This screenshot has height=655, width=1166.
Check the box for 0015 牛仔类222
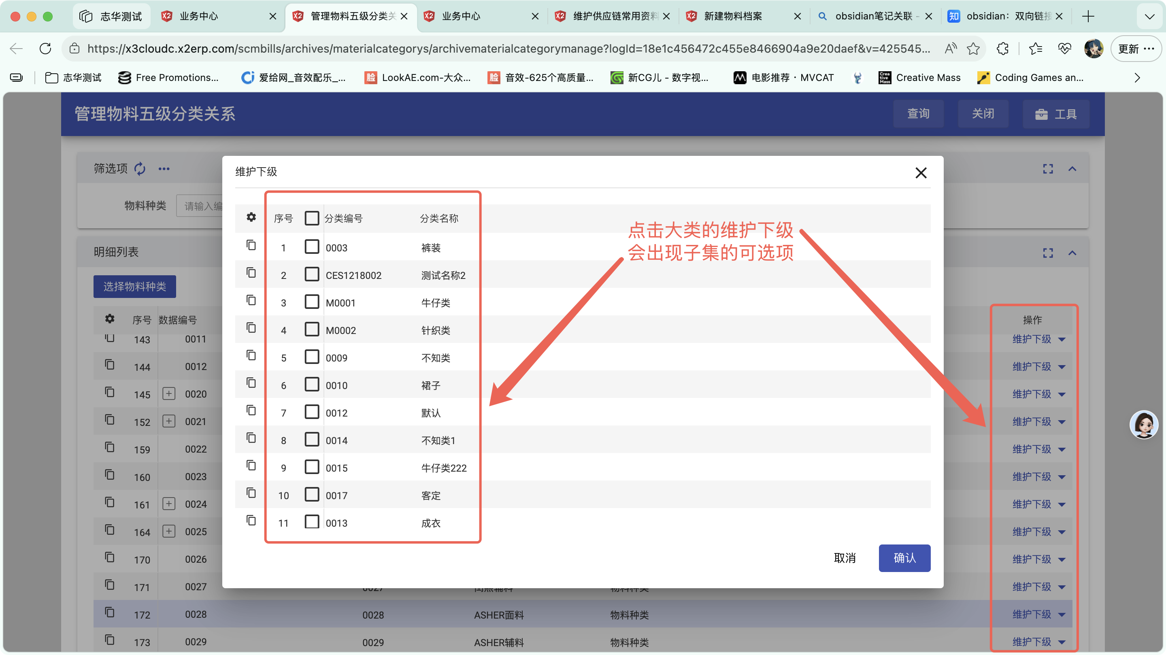coord(312,467)
